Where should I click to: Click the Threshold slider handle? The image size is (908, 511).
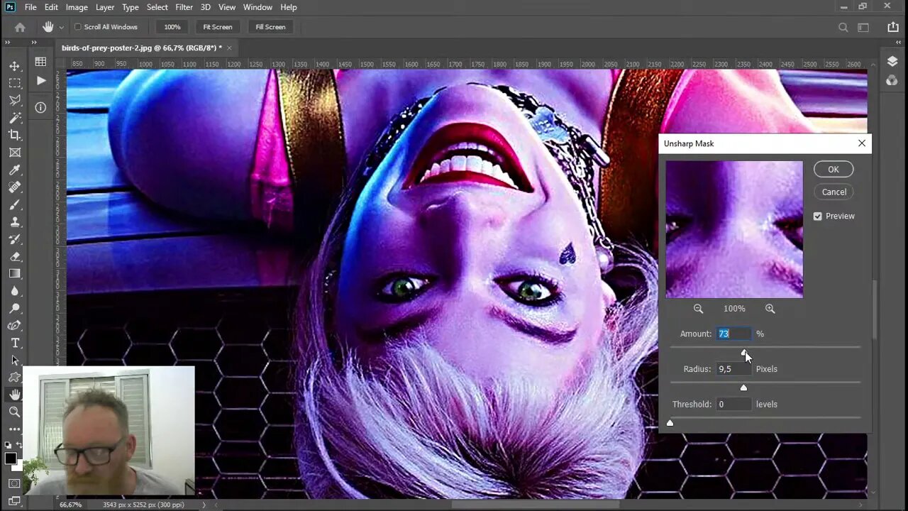click(670, 423)
